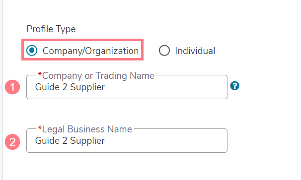Click the red step 1 badge

click(x=12, y=87)
